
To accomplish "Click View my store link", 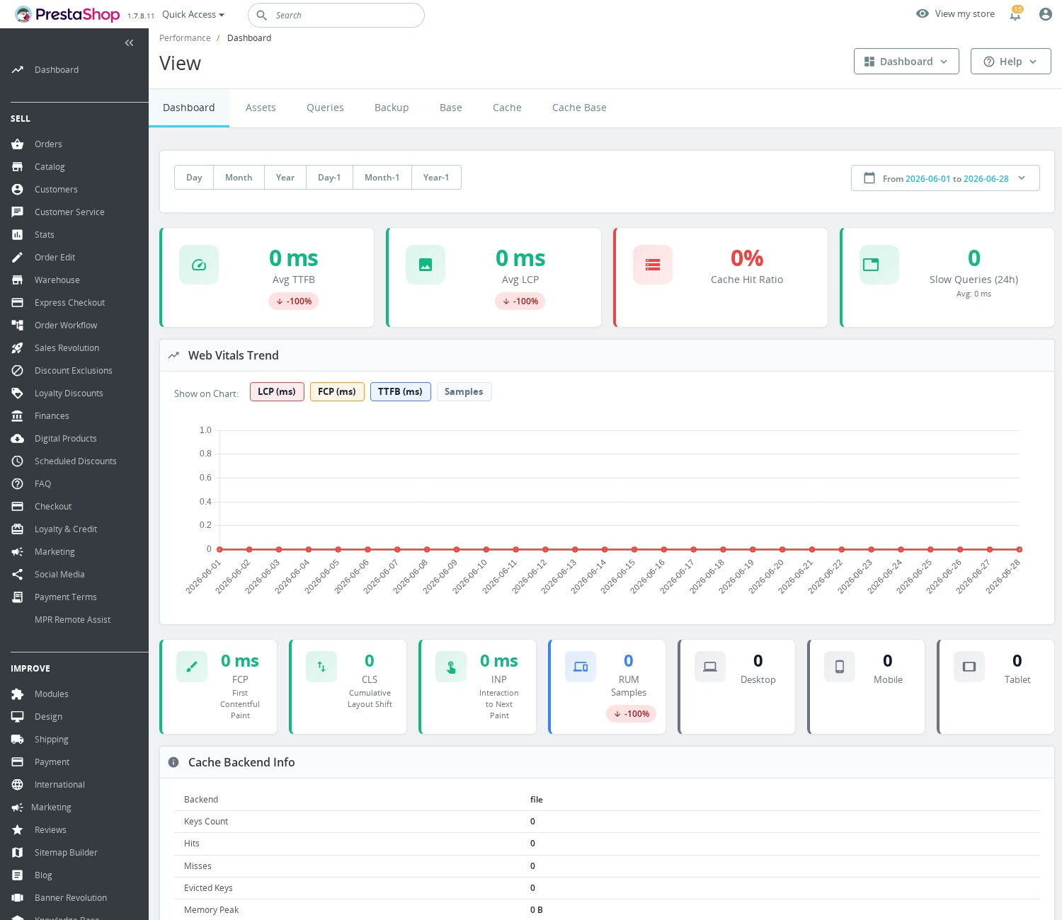I will (955, 14).
